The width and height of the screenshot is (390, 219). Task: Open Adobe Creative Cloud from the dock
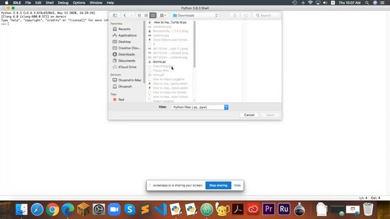[x=253, y=209]
